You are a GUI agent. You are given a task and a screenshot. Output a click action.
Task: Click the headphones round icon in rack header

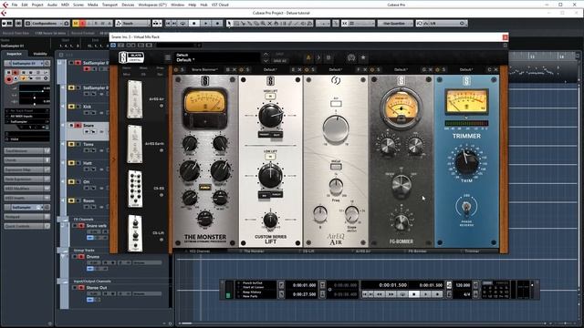click(x=350, y=57)
